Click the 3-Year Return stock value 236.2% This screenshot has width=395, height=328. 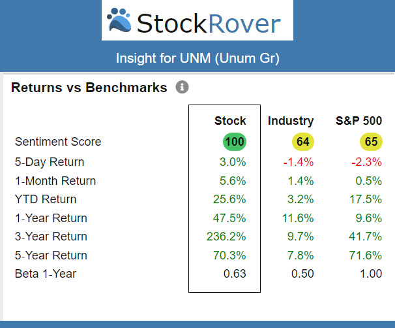[x=228, y=237]
